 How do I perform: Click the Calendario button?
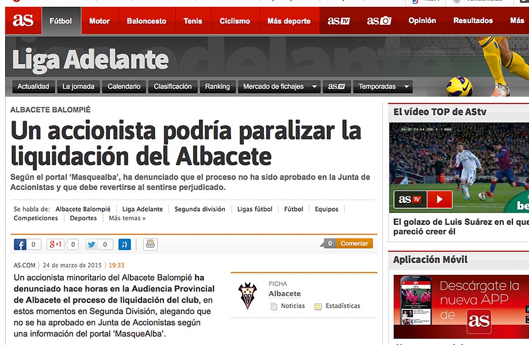(124, 87)
